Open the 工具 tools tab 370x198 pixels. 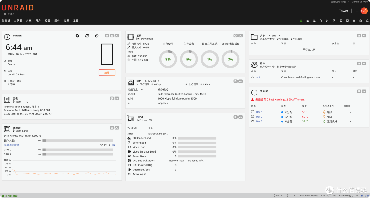(76, 21)
